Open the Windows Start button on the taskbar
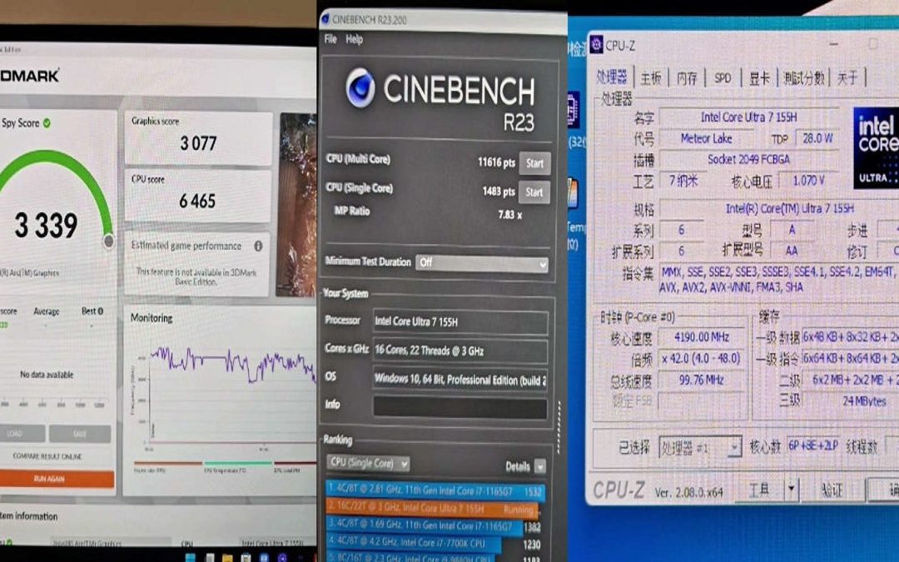The height and width of the screenshot is (562, 899). point(190,557)
